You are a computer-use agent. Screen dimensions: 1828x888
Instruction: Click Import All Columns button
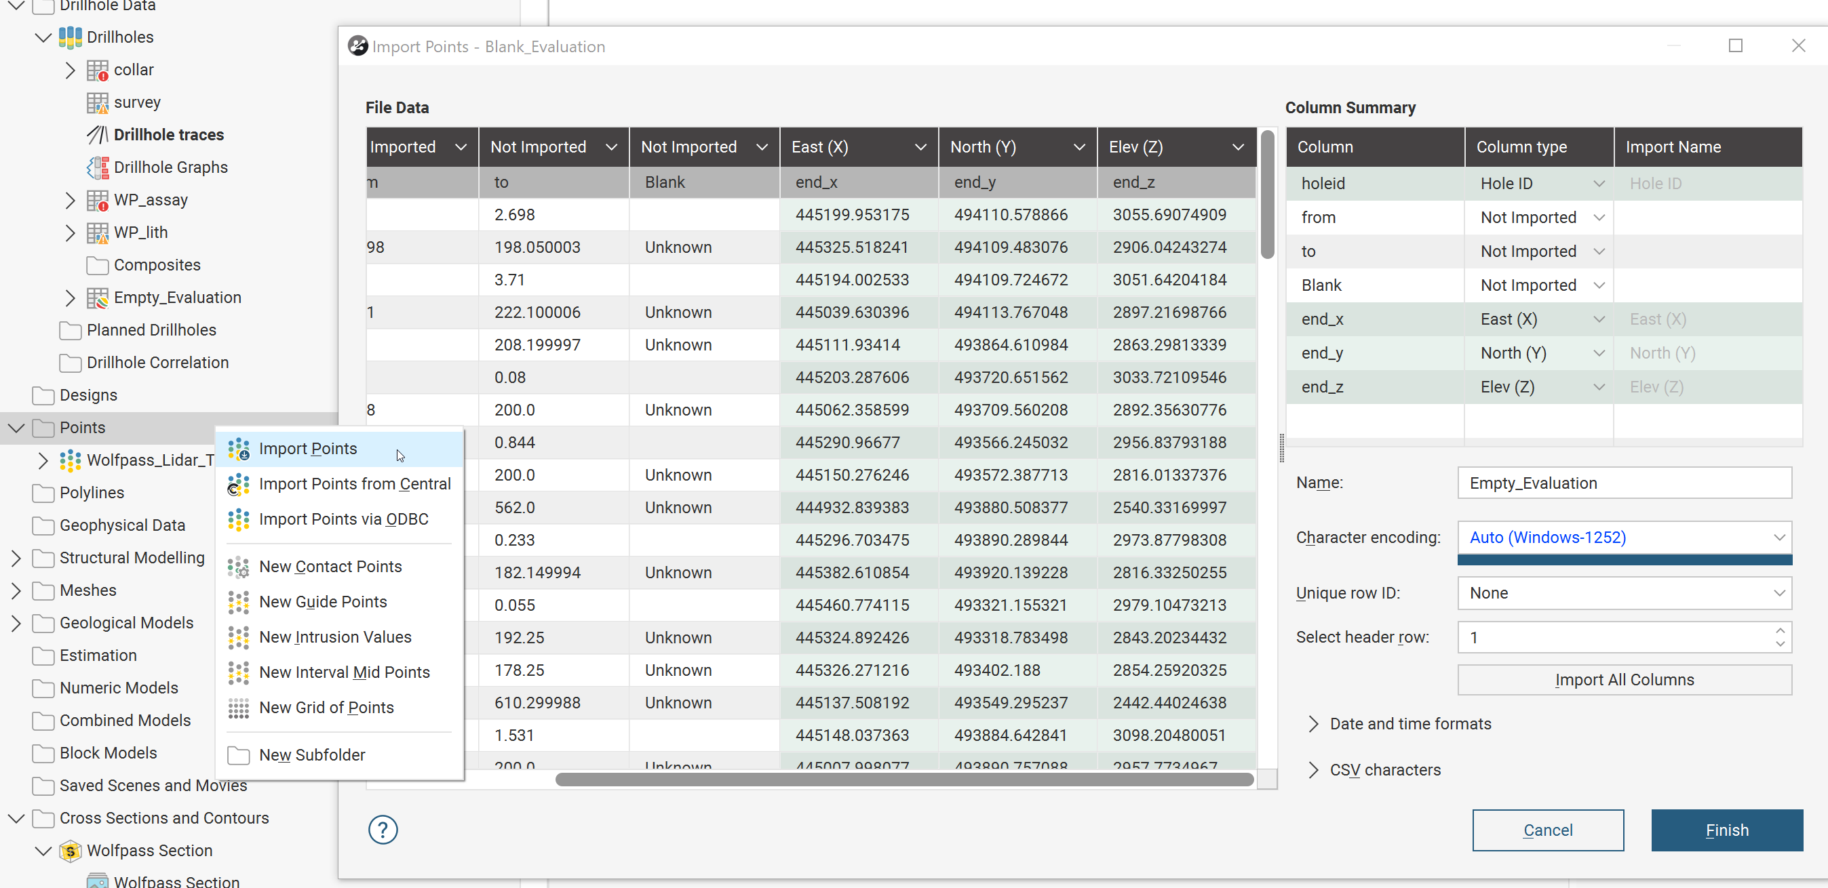pyautogui.click(x=1625, y=679)
